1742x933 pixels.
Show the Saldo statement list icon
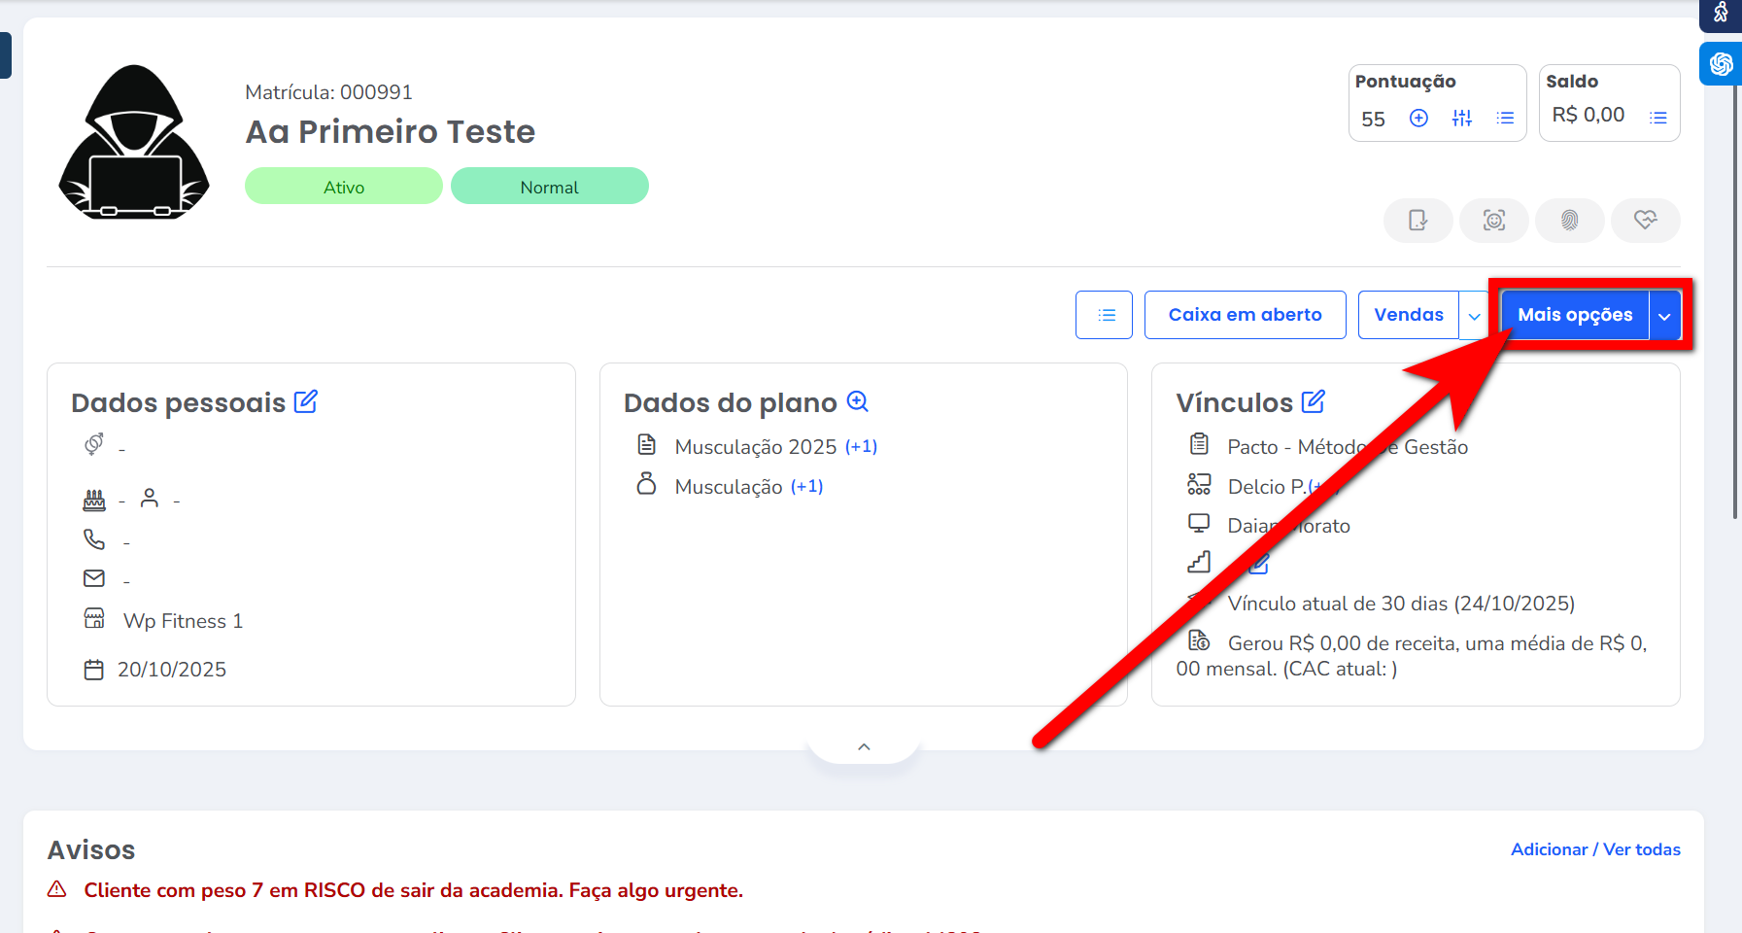click(x=1658, y=119)
